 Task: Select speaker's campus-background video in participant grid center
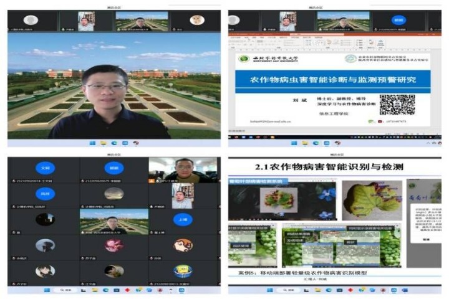click(113, 221)
